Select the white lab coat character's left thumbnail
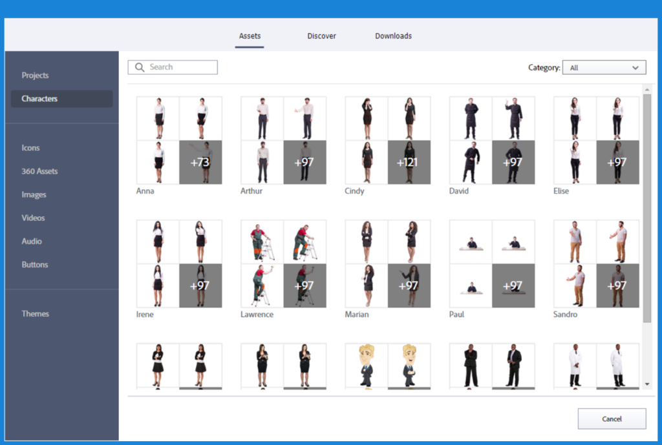This screenshot has height=445, width=662. click(x=575, y=366)
